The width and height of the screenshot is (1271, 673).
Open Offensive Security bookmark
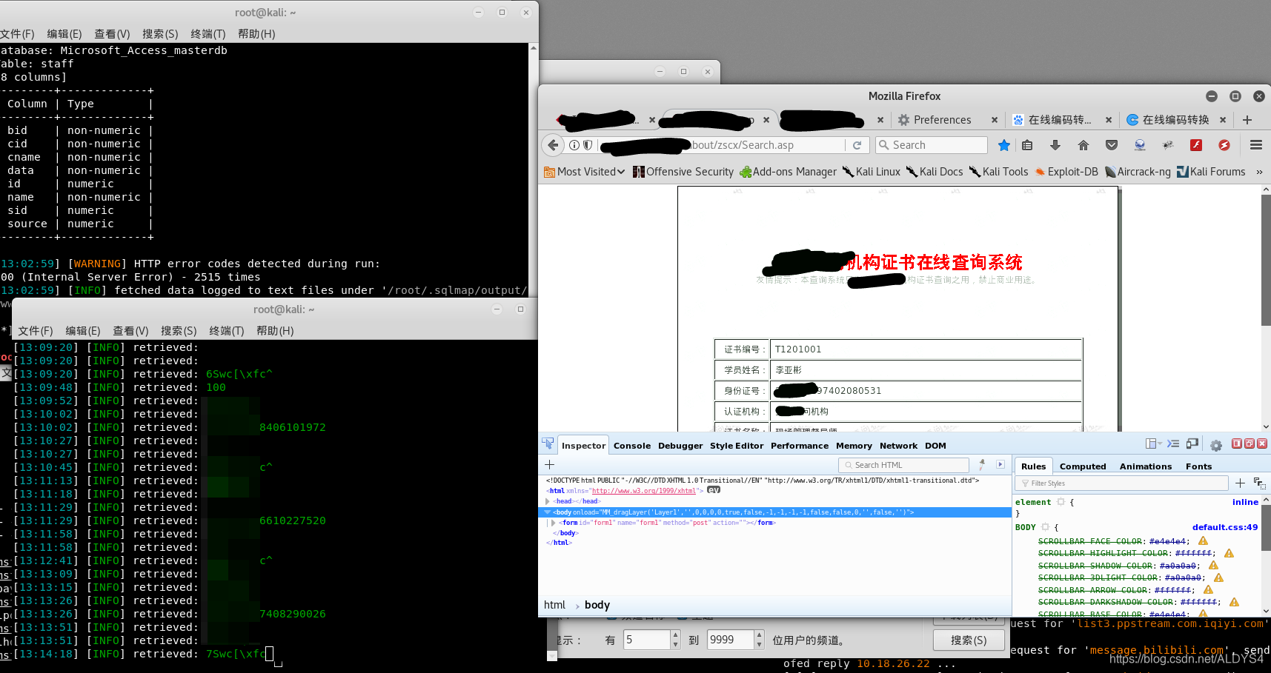tap(683, 172)
